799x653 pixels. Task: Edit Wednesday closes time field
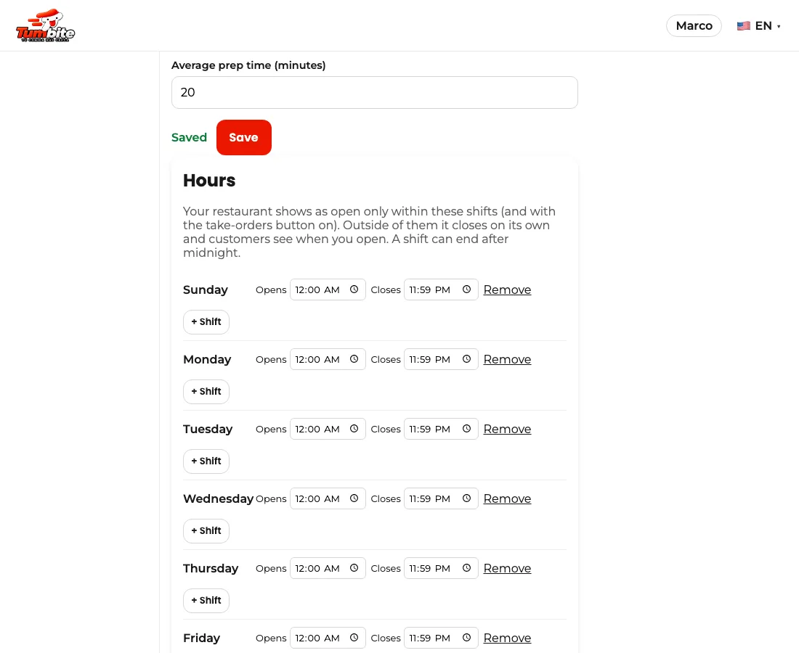[x=441, y=498]
